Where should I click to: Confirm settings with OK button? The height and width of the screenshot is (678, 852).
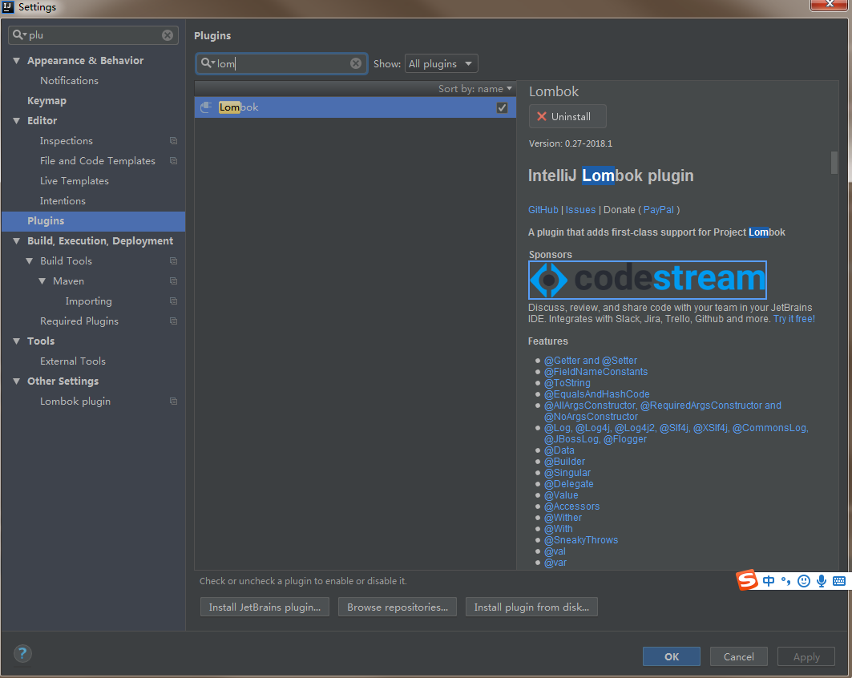tap(672, 656)
